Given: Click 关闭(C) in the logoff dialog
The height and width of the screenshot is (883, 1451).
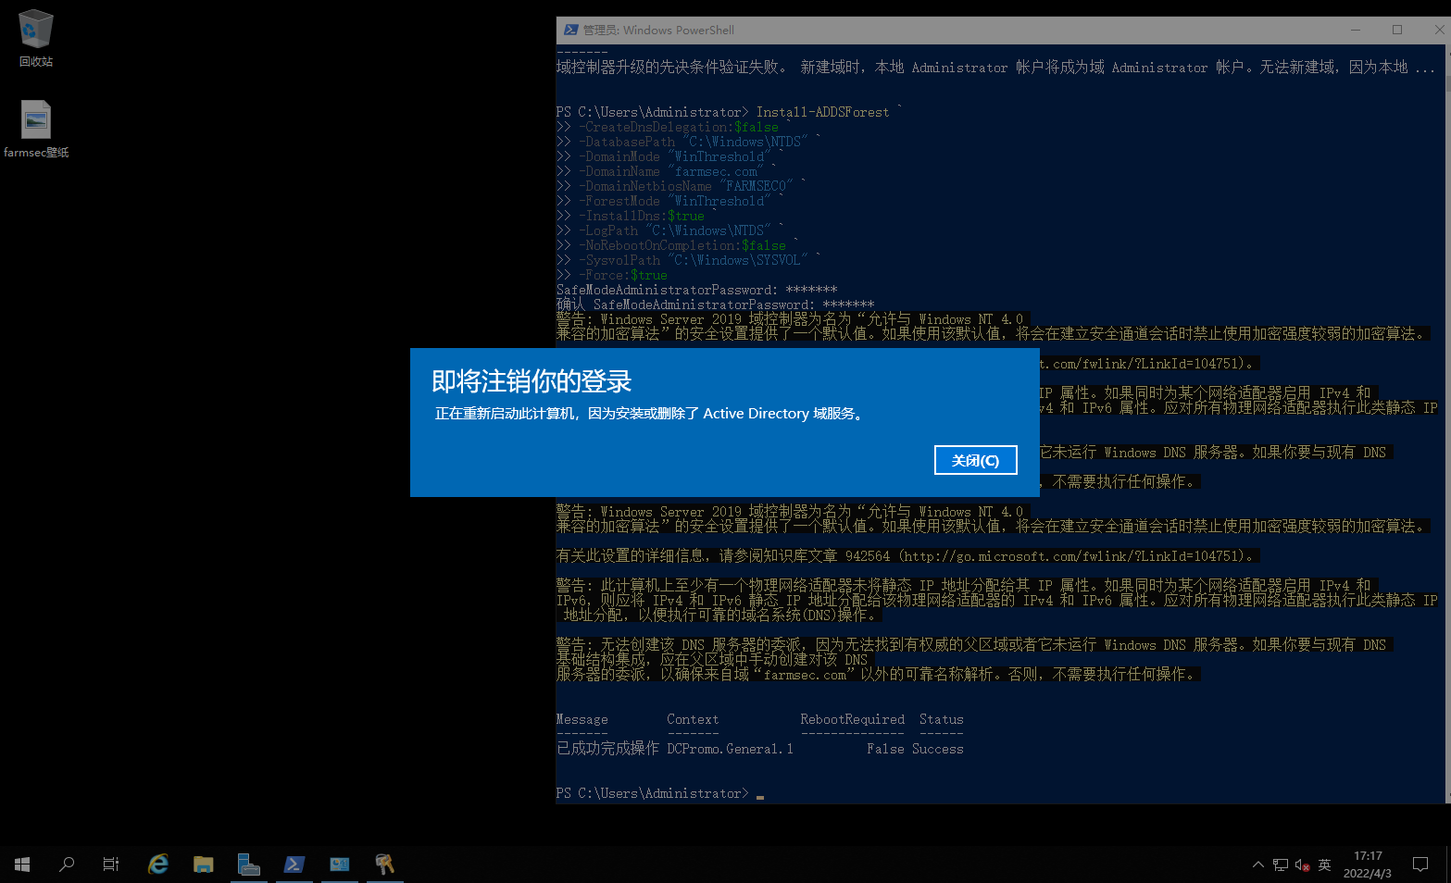Looking at the screenshot, I should tap(975, 460).
